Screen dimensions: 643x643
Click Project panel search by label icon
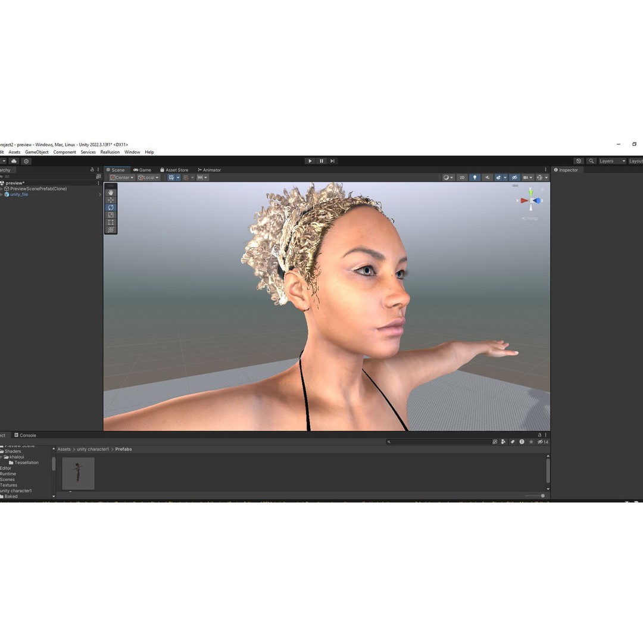point(512,442)
